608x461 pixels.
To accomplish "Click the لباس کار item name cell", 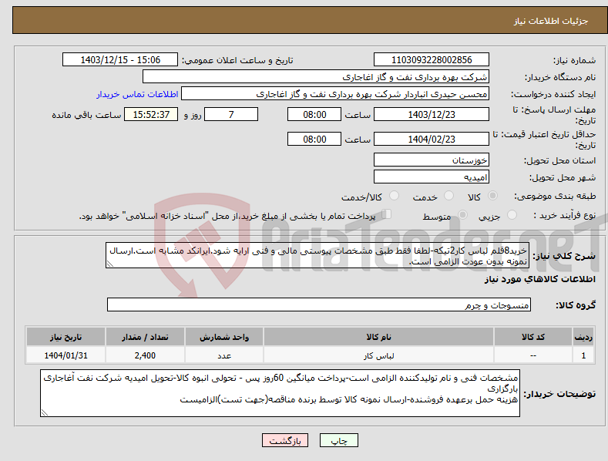I will pos(378,355).
